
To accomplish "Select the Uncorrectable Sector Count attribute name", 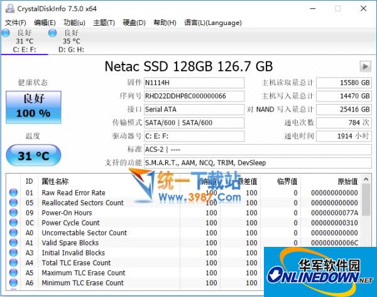I will tap(84, 232).
